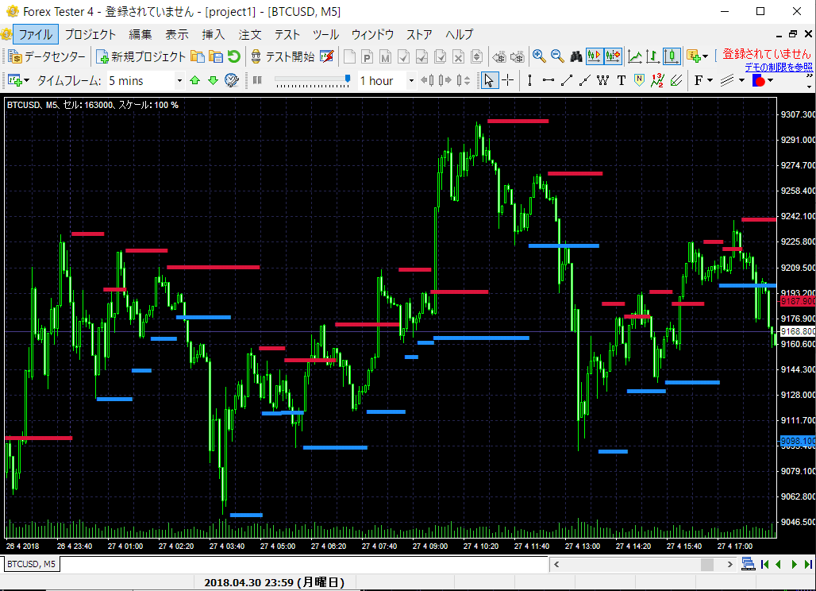Select the BTCUSD, M5 chart tab
The image size is (816, 591).
pyautogui.click(x=31, y=564)
